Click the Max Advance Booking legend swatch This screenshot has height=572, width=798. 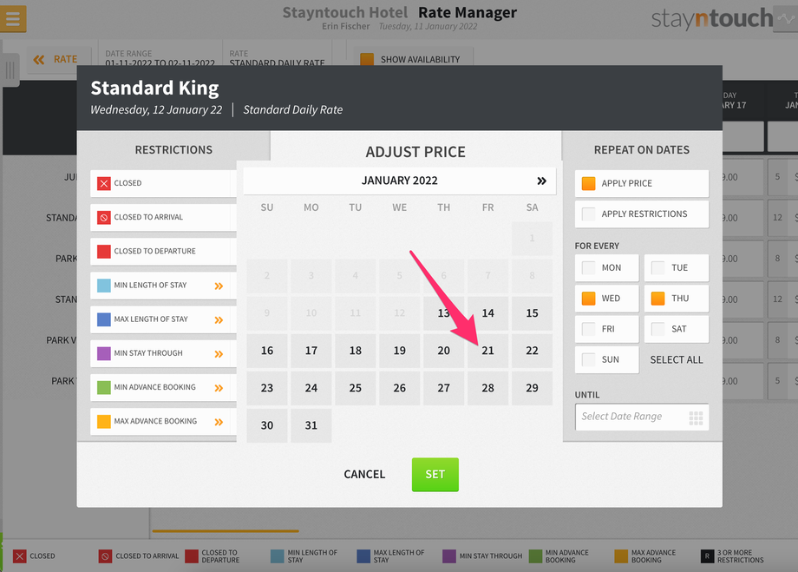click(621, 556)
